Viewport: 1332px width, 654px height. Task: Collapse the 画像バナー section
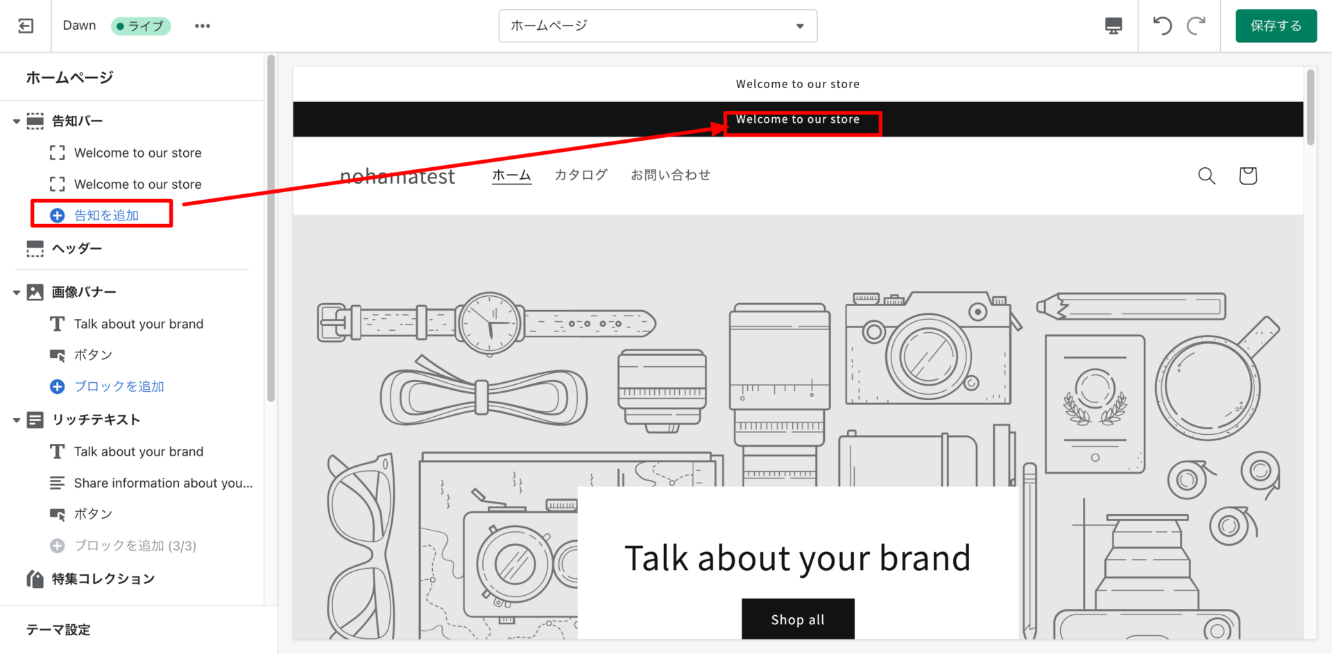point(17,293)
